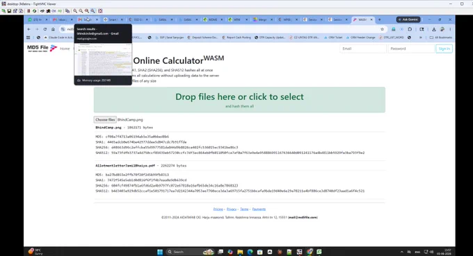Viewport: 473px width, 256px height.
Task: Open CRM Ticket bookmark
Action: (x=333, y=37)
